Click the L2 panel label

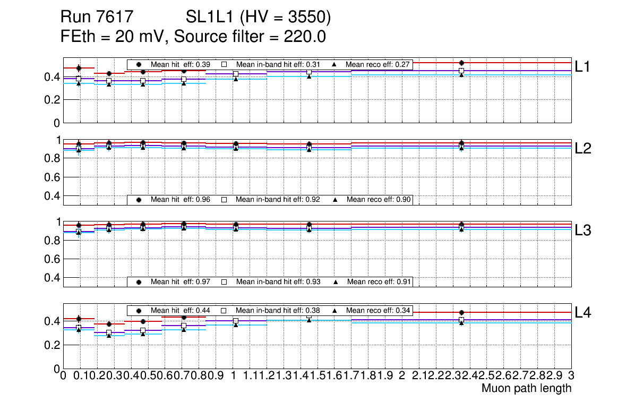pyautogui.click(x=583, y=149)
